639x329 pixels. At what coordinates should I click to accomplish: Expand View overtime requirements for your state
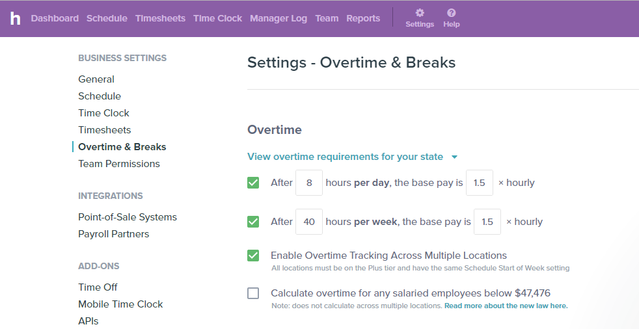coord(345,157)
